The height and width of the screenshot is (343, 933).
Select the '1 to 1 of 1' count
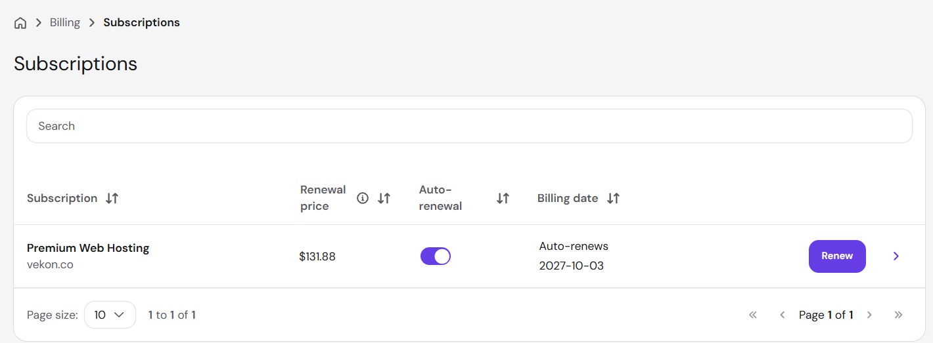172,315
